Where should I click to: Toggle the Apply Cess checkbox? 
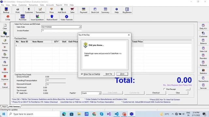pyautogui.click(x=18, y=93)
